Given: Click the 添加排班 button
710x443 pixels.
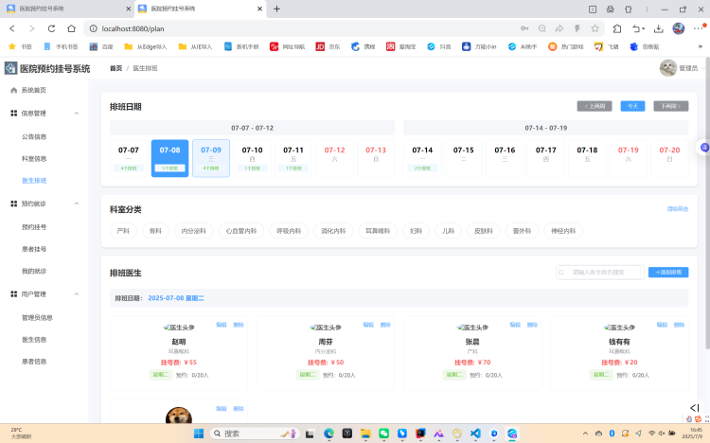Looking at the screenshot, I should click(x=668, y=273).
